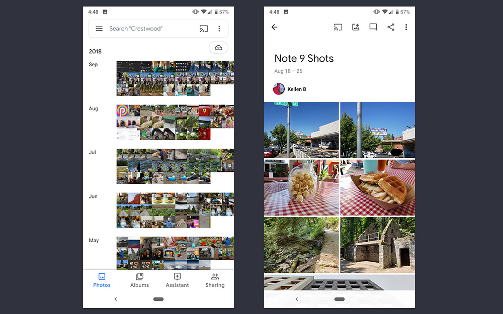Open the stone ruins building photo

pyautogui.click(x=378, y=245)
